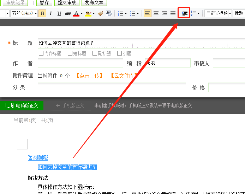Screen dimensions: 245x194
Task: Apply strikethrough to selected text
Action: tap(68, 14)
